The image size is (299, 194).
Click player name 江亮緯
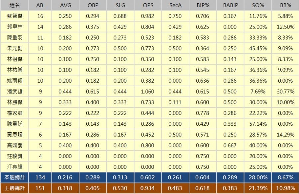(x=14, y=167)
